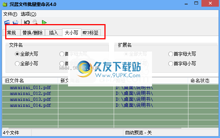The width and height of the screenshot is (220, 138).
Task: Click the 命名状态 column header
Action: click(203, 81)
